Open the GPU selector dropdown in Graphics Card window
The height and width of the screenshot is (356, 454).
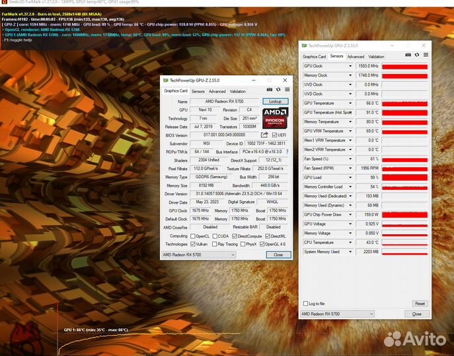pyautogui.click(x=199, y=254)
